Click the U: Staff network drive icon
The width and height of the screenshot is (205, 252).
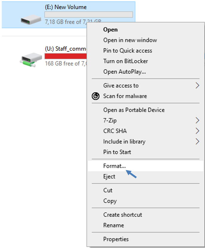click(x=31, y=60)
